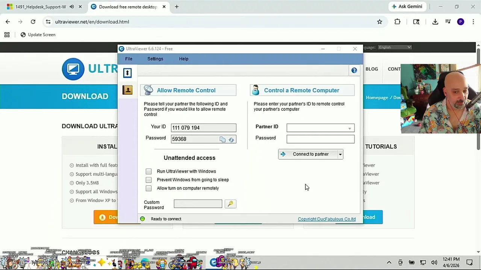
Task: Expand the Partner ID dropdown arrow
Action: pyautogui.click(x=350, y=129)
